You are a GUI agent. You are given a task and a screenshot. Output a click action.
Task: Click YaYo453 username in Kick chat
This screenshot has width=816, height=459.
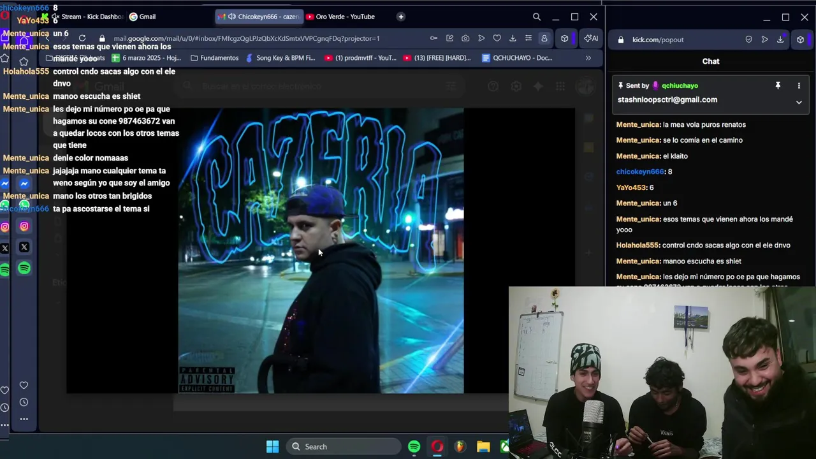point(631,187)
